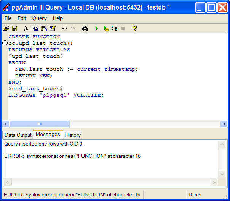The image size is (230, 201).
Task: Switch to the Data Output tab
Action: (x=18, y=135)
